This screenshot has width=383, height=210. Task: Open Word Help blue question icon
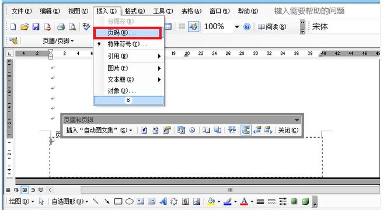click(247, 27)
